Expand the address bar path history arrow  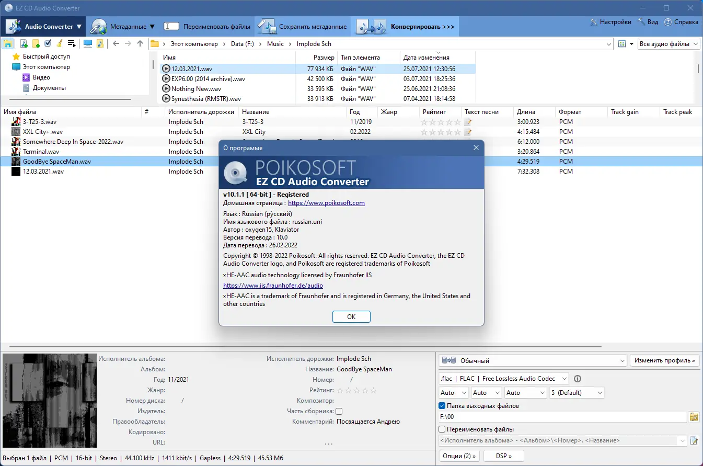tap(608, 44)
